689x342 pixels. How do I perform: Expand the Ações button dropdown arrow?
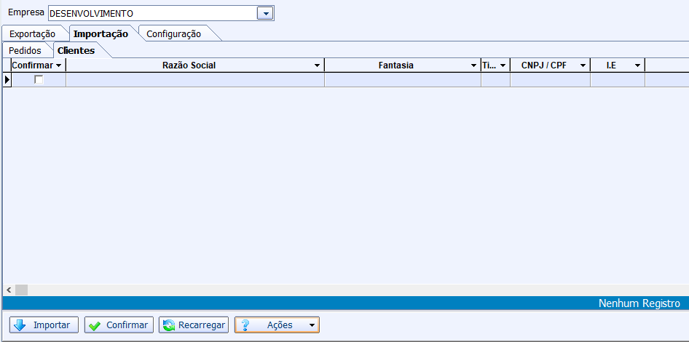[x=312, y=325]
